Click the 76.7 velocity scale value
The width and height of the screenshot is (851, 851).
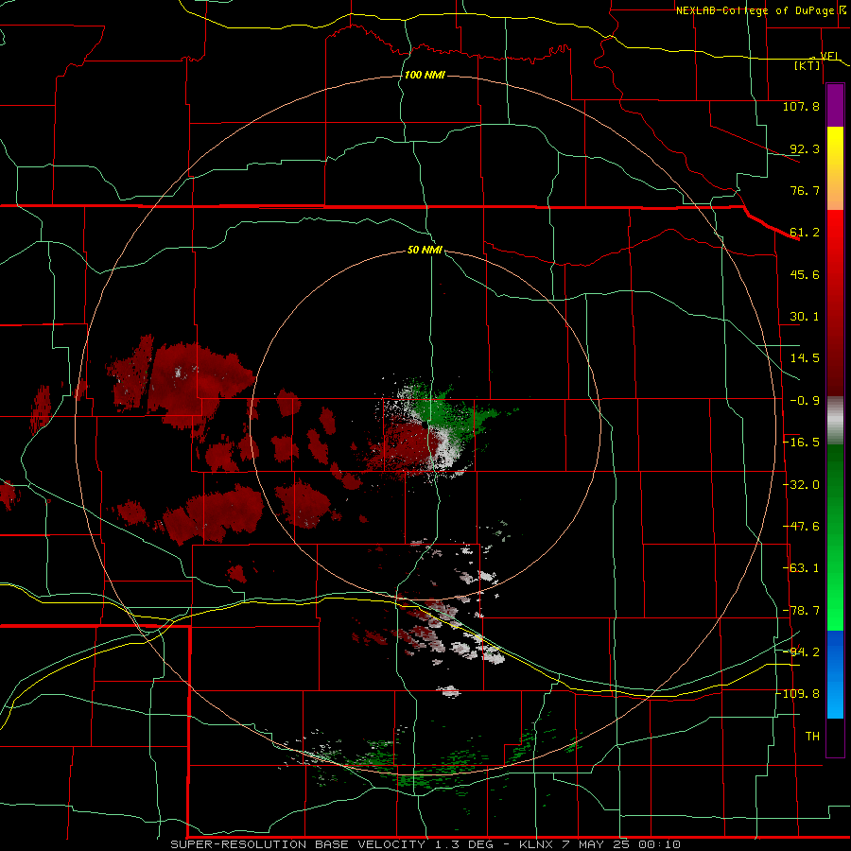click(805, 190)
